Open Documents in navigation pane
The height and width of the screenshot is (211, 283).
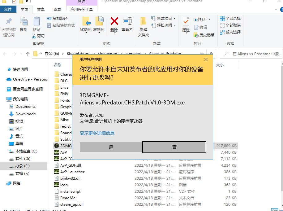pyautogui.click(x=25, y=107)
